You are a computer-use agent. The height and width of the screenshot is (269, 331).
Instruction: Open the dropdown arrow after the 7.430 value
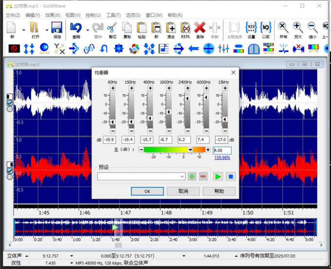coord(72,263)
